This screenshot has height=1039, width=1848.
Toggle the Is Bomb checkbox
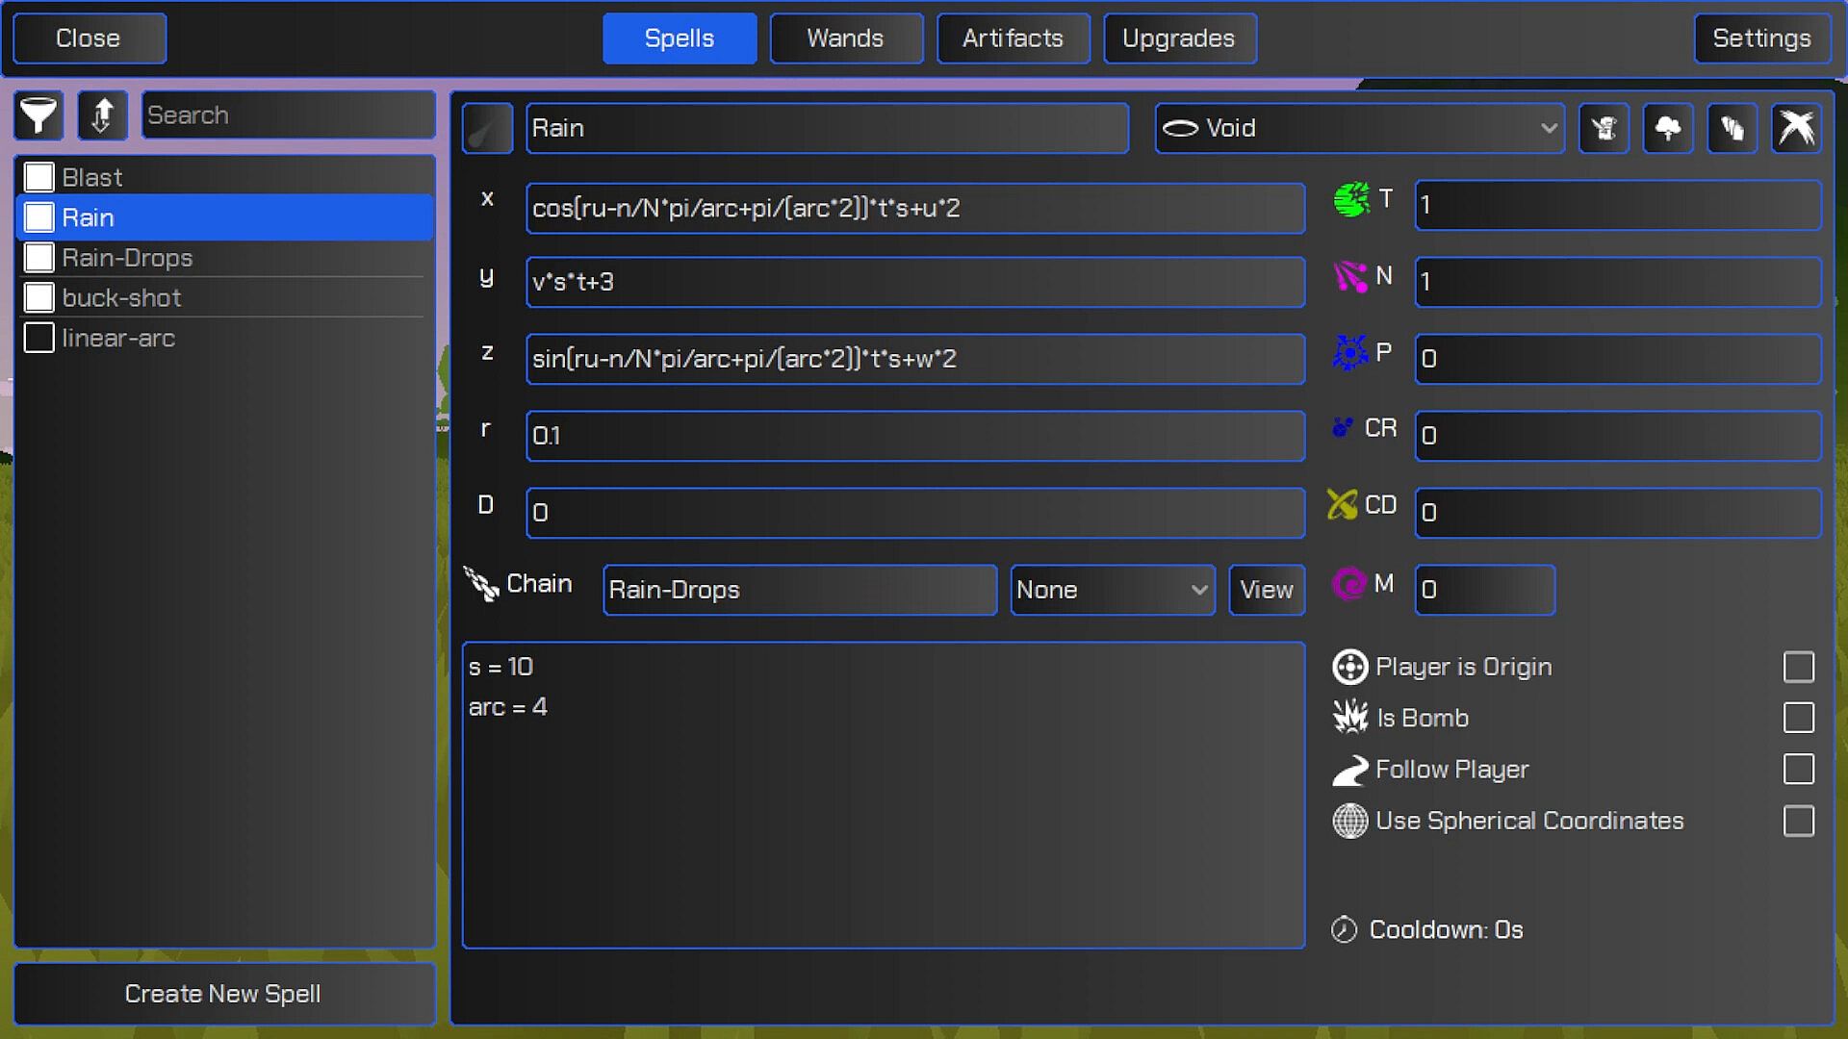pyautogui.click(x=1798, y=718)
